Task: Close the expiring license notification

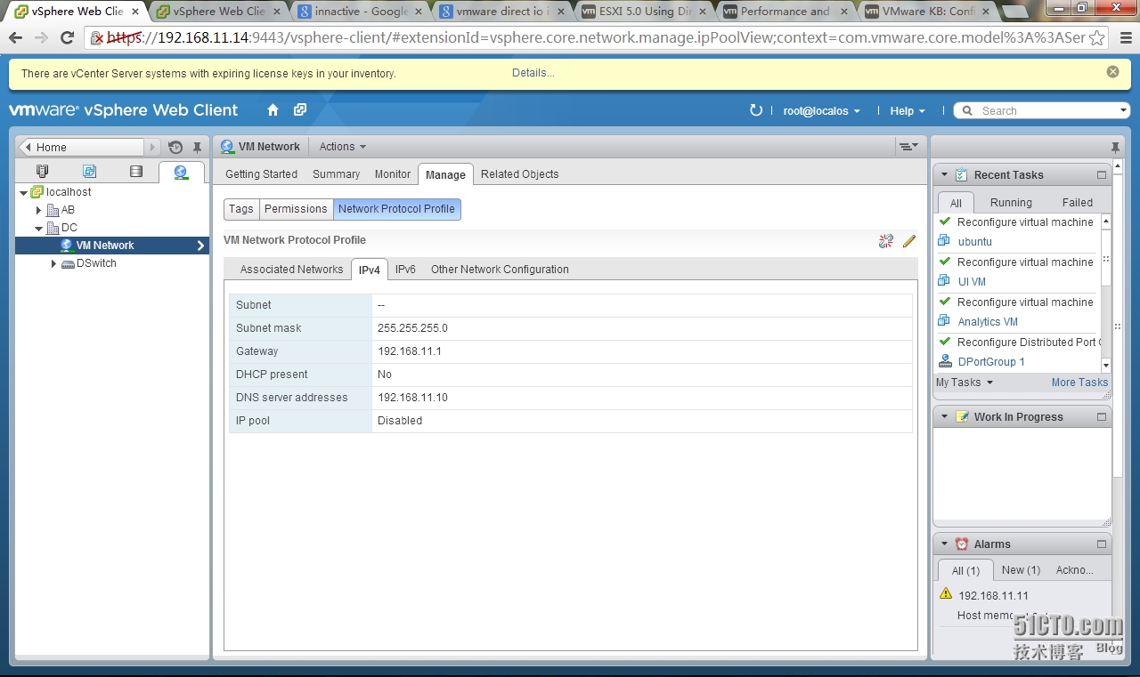Action: [x=1112, y=72]
